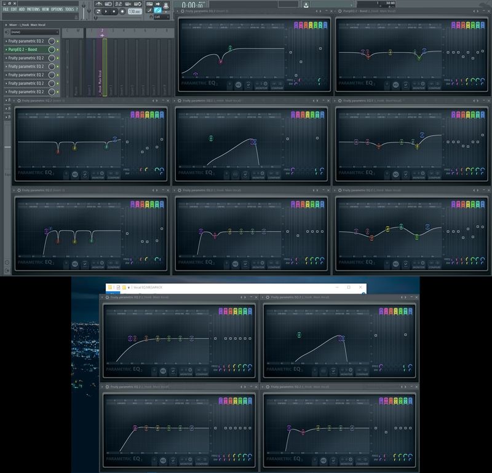Click the Record button in the transport bar
The image size is (492, 473).
tap(122, 11)
